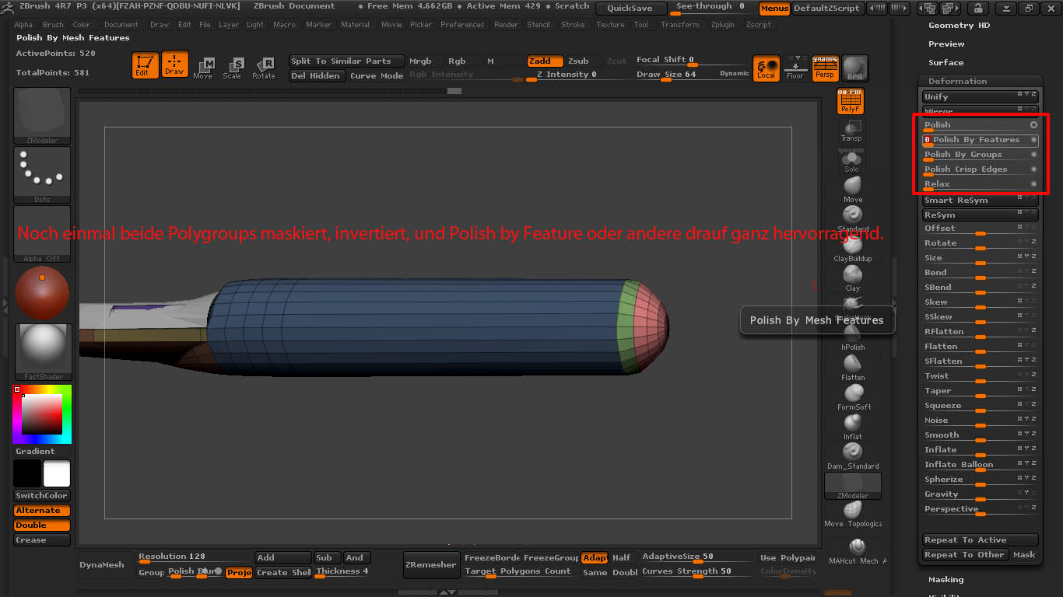This screenshot has height=597, width=1063.
Task: Click the QuickSave button
Action: tap(630, 9)
